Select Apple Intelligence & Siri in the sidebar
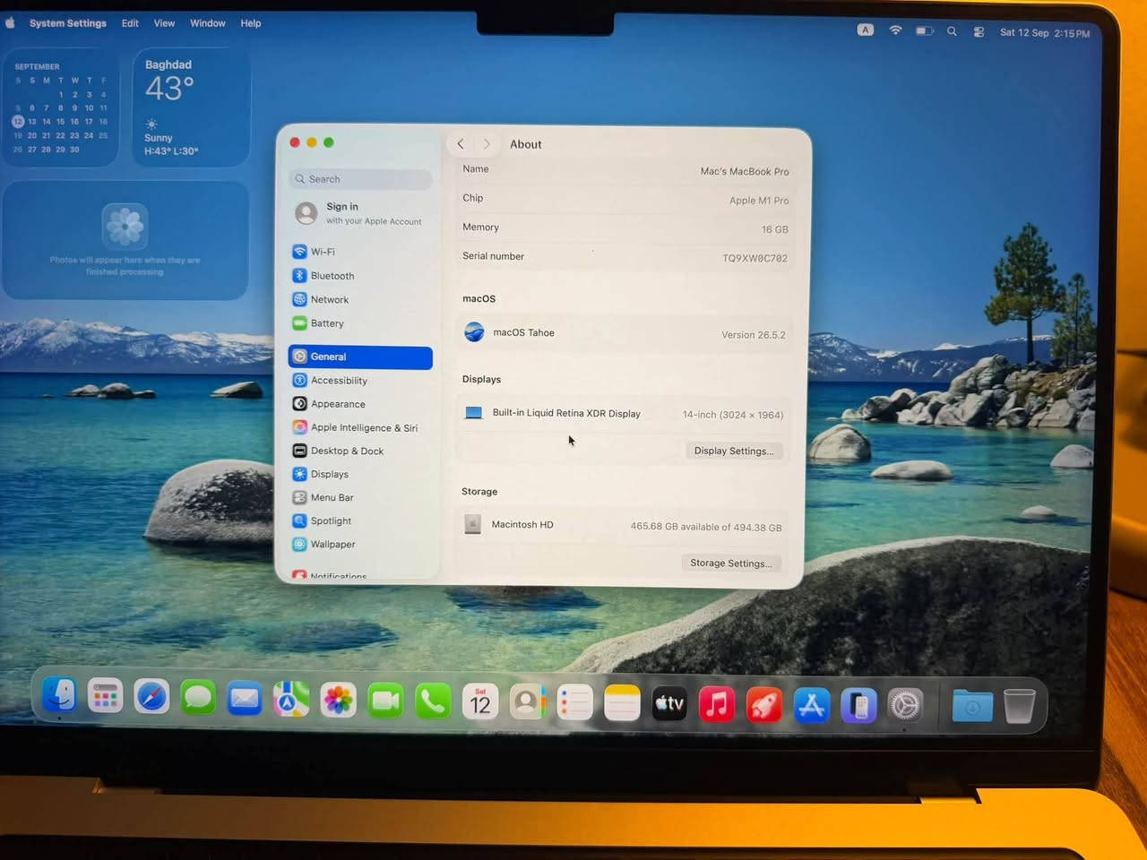Image resolution: width=1147 pixels, height=860 pixels. (x=360, y=427)
